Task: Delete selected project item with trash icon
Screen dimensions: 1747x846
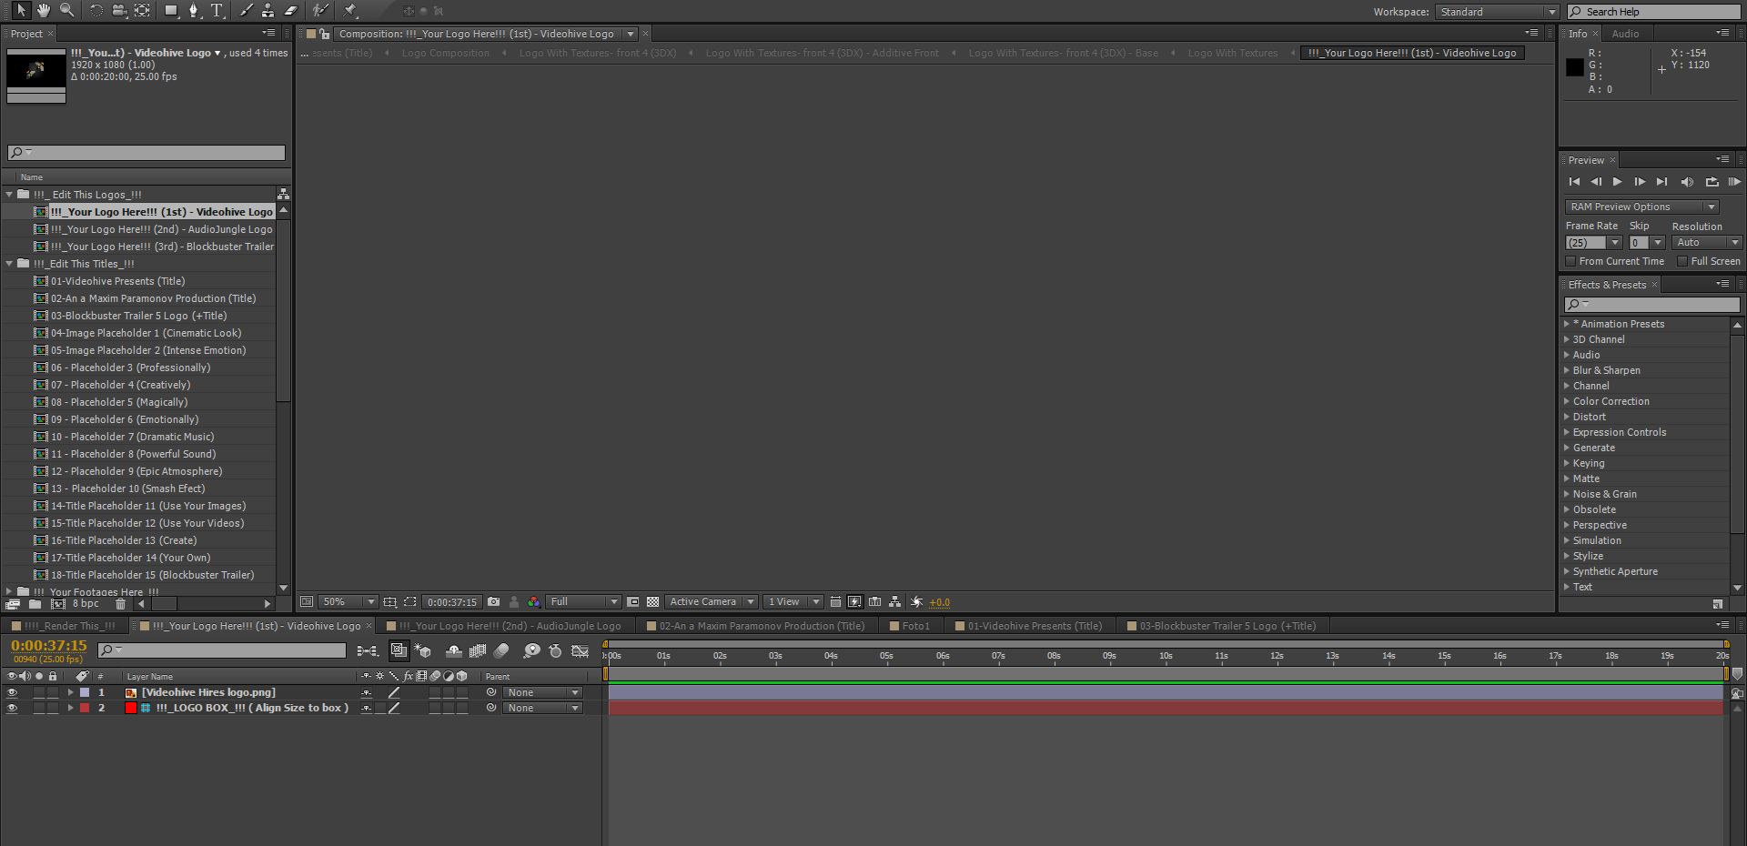Action: point(120,604)
